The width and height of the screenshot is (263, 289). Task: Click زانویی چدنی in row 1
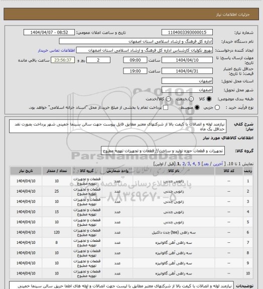coord(174,181)
